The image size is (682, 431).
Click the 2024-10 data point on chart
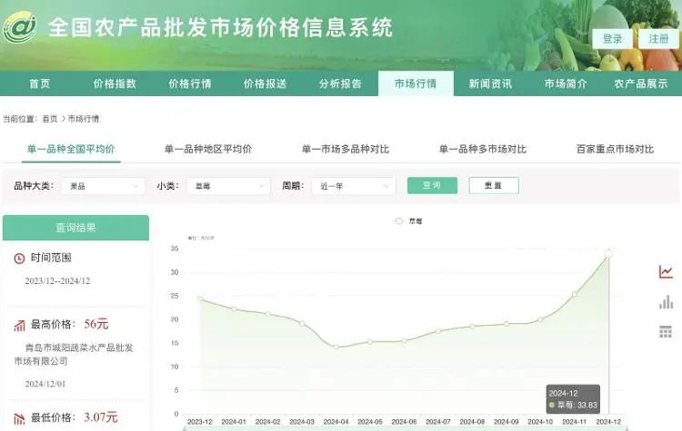point(541,320)
